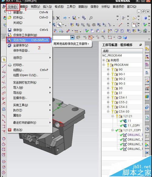152x177 pixels.
Task: Select the 90-3 program row
Action: point(122,84)
